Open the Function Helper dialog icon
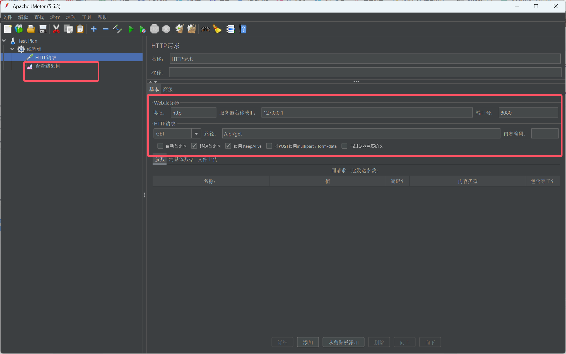Viewport: 566px width, 354px height. click(230, 29)
